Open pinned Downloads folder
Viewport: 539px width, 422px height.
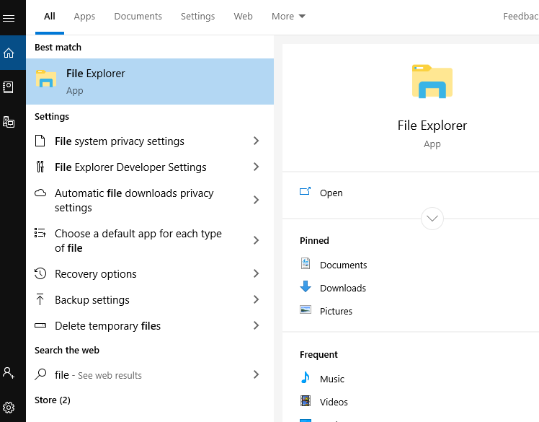(342, 288)
